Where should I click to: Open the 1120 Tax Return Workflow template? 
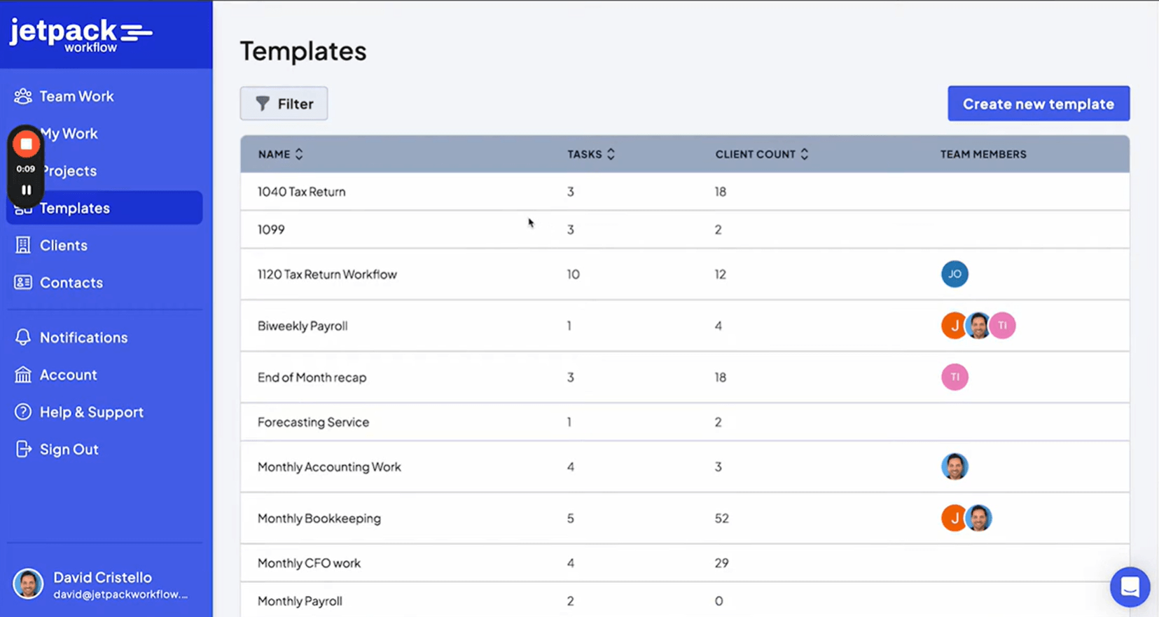click(x=327, y=275)
